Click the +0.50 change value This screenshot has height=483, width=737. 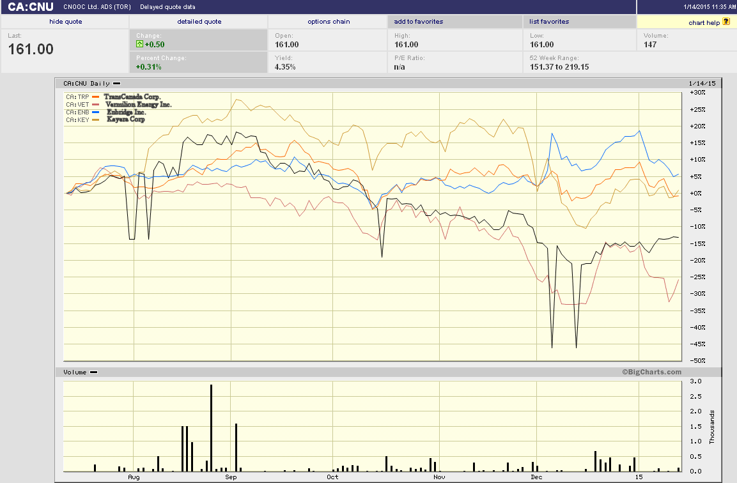(x=155, y=45)
